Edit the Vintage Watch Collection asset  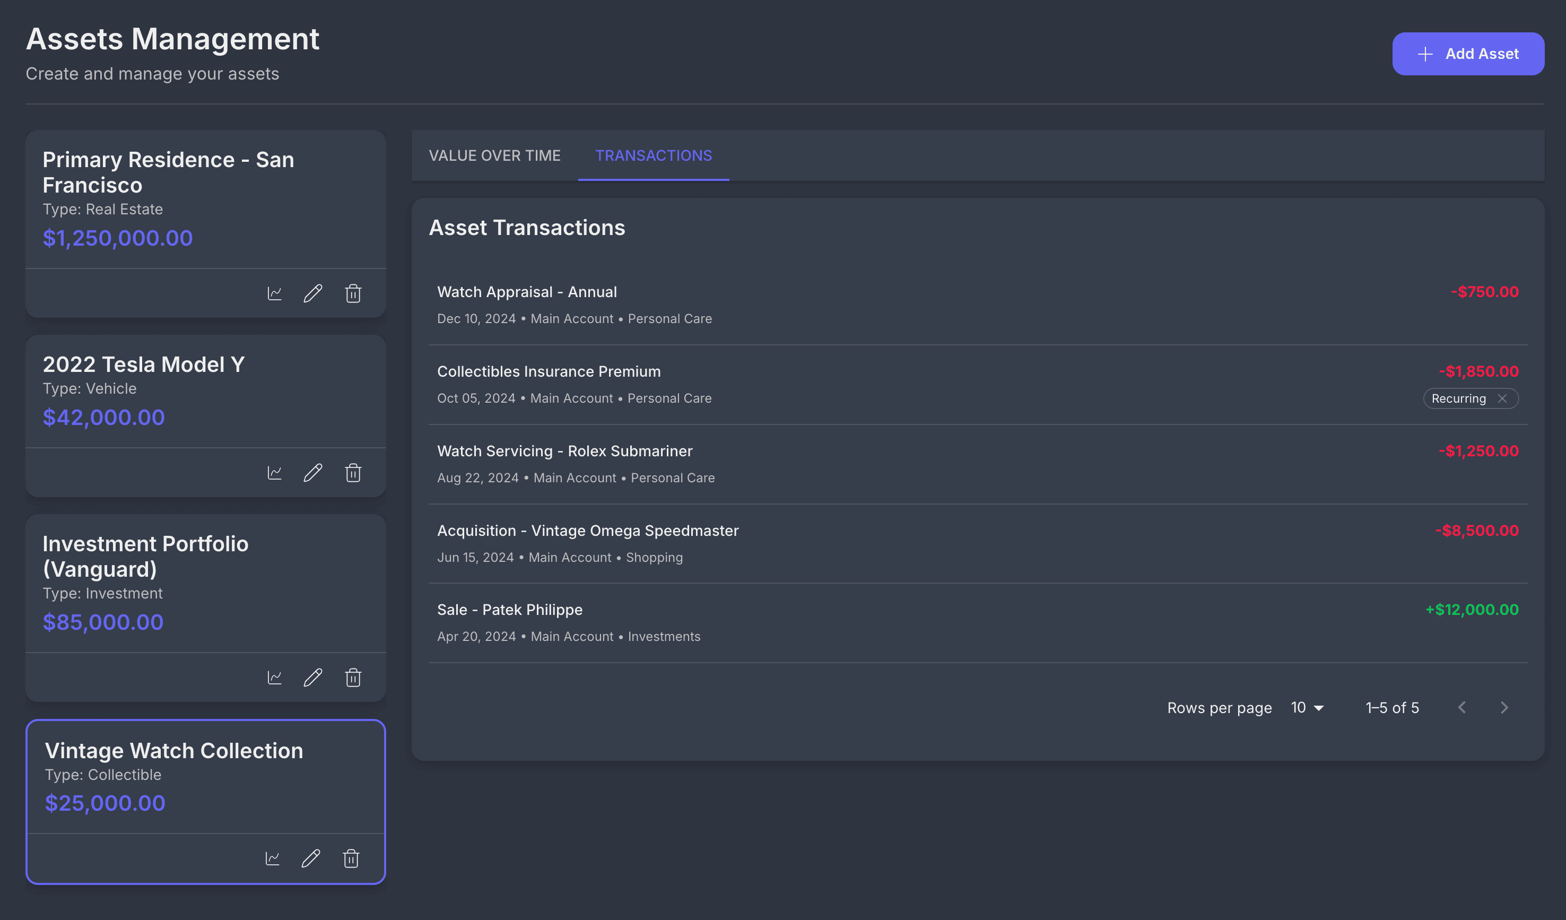(311, 858)
